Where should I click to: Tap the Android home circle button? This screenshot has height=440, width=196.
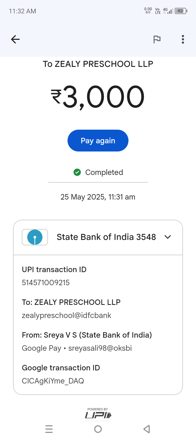98,429
